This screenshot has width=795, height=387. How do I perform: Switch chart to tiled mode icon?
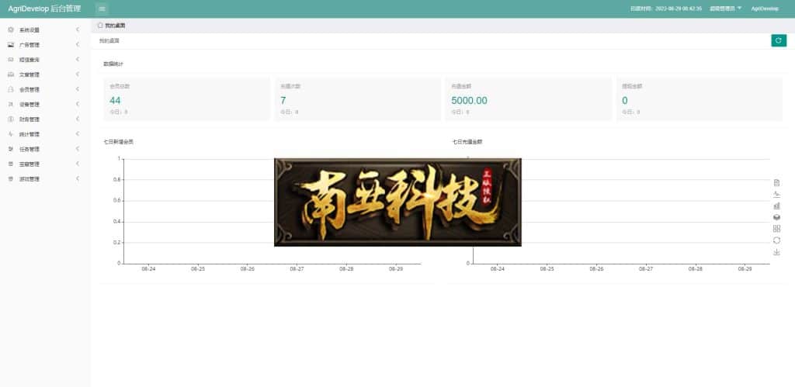pos(776,229)
